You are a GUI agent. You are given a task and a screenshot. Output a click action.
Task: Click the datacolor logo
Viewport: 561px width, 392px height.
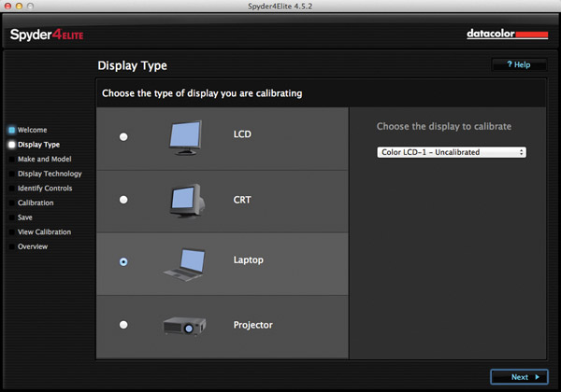508,34
